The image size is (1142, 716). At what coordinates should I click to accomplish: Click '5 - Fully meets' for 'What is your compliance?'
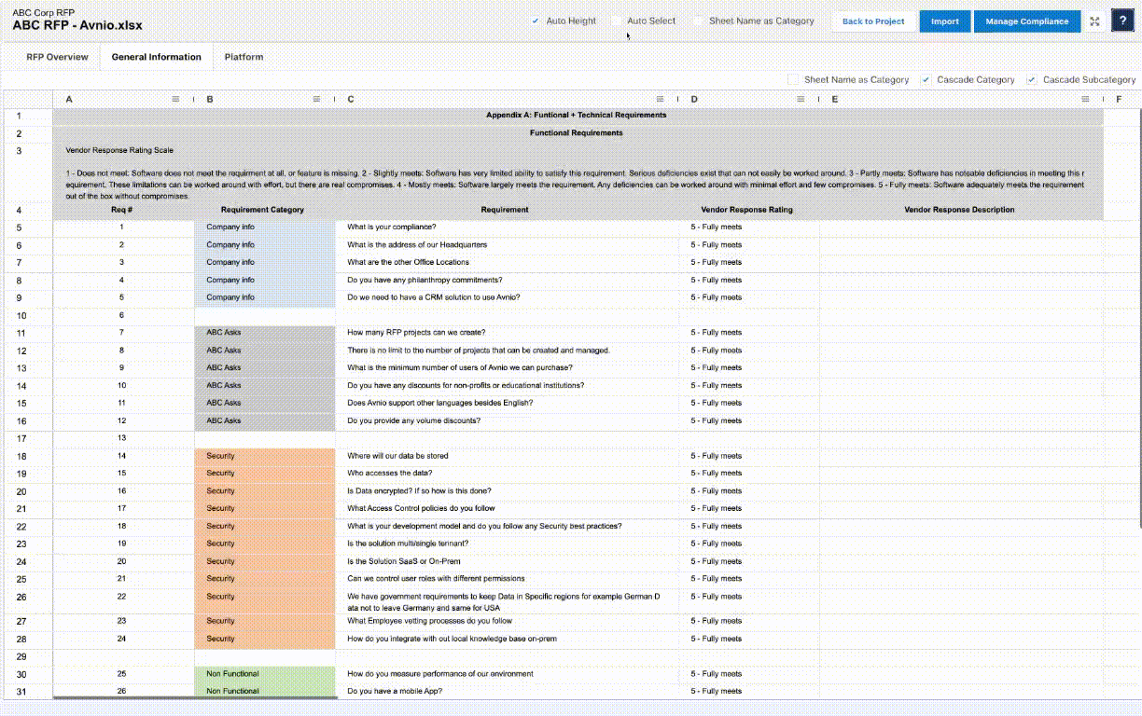pyautogui.click(x=749, y=227)
